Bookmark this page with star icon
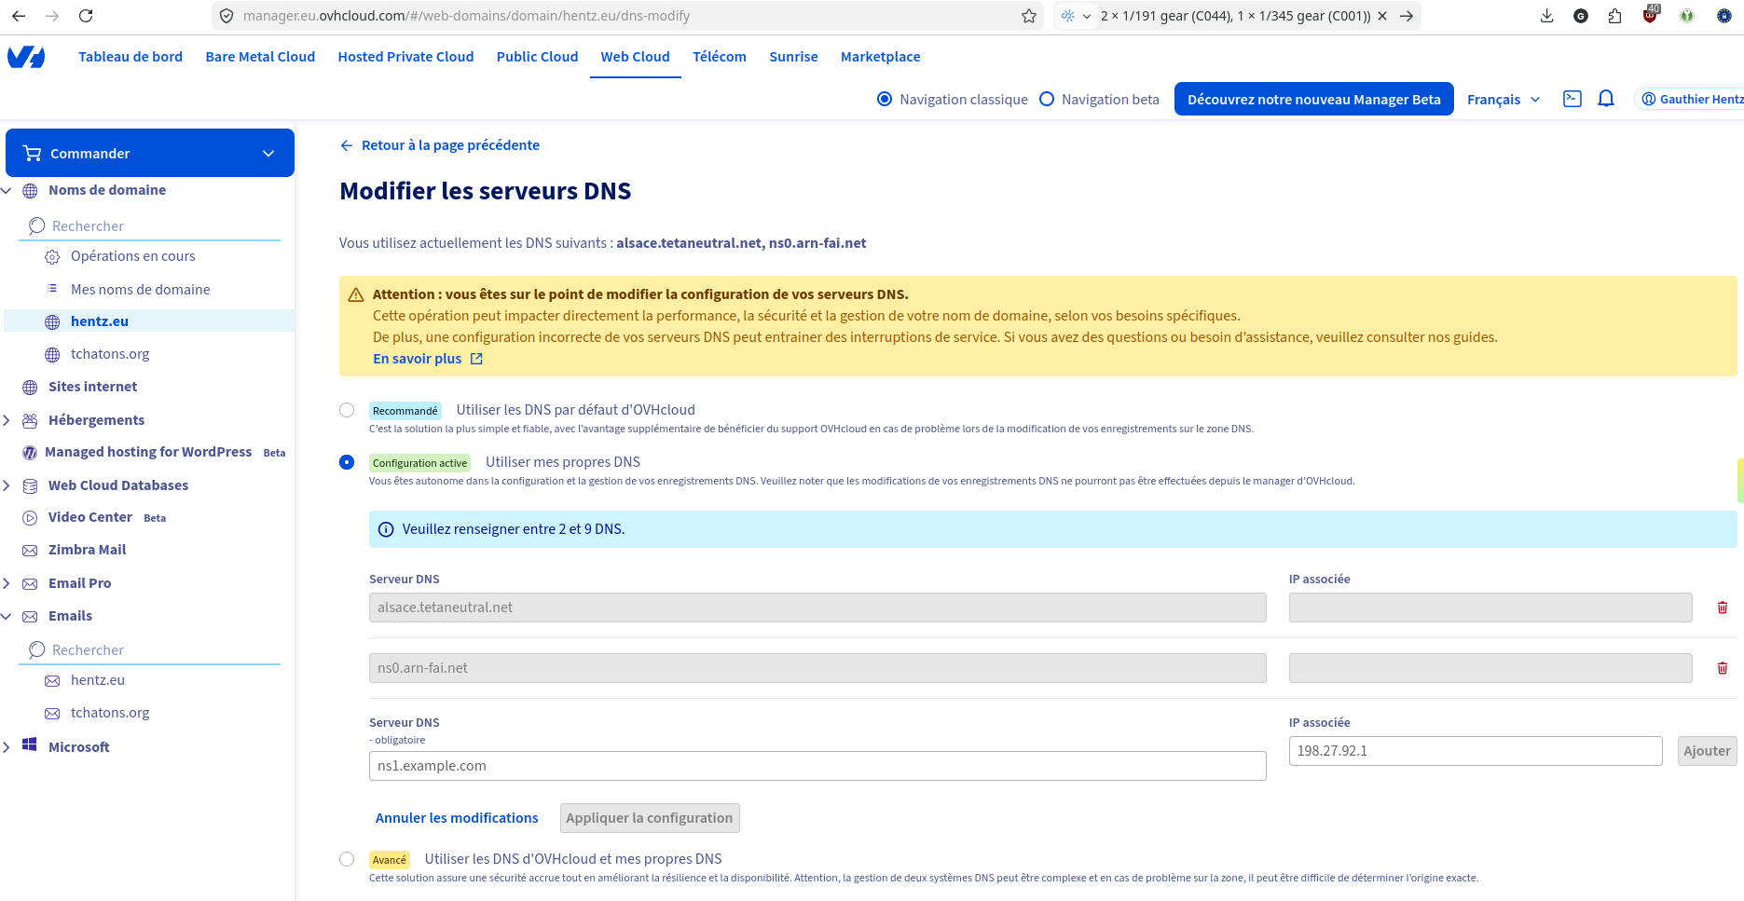Screen dimensions: 1744x901 [x=1029, y=16]
